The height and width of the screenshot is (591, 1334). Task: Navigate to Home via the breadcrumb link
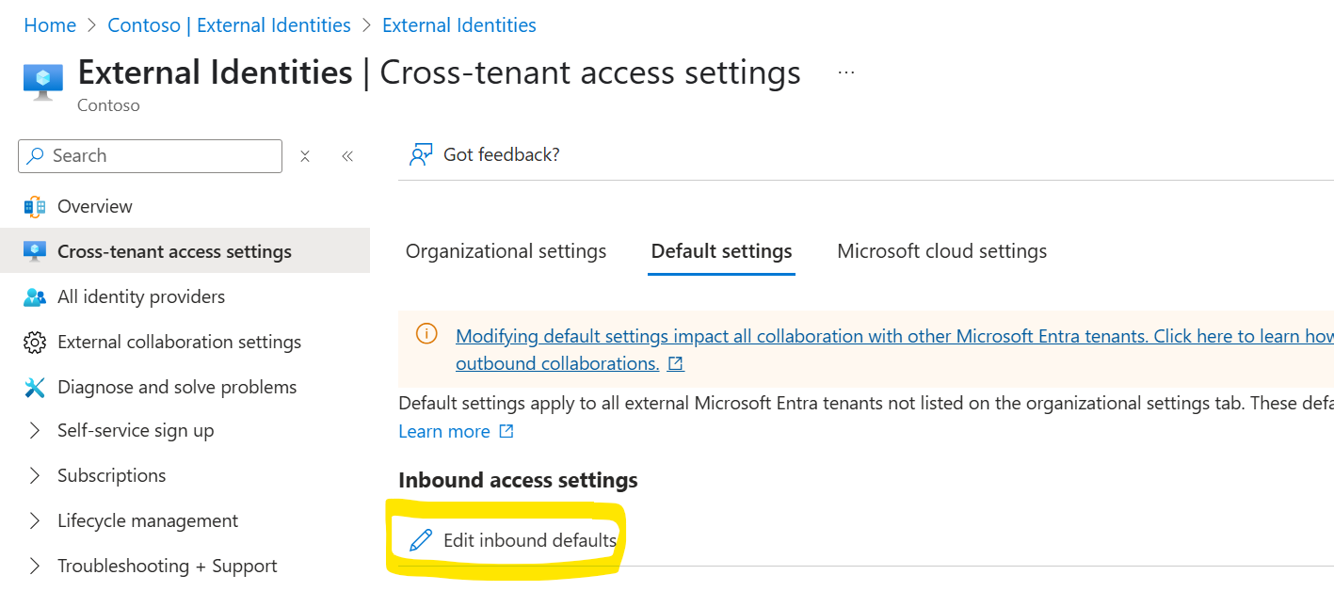coord(49,24)
